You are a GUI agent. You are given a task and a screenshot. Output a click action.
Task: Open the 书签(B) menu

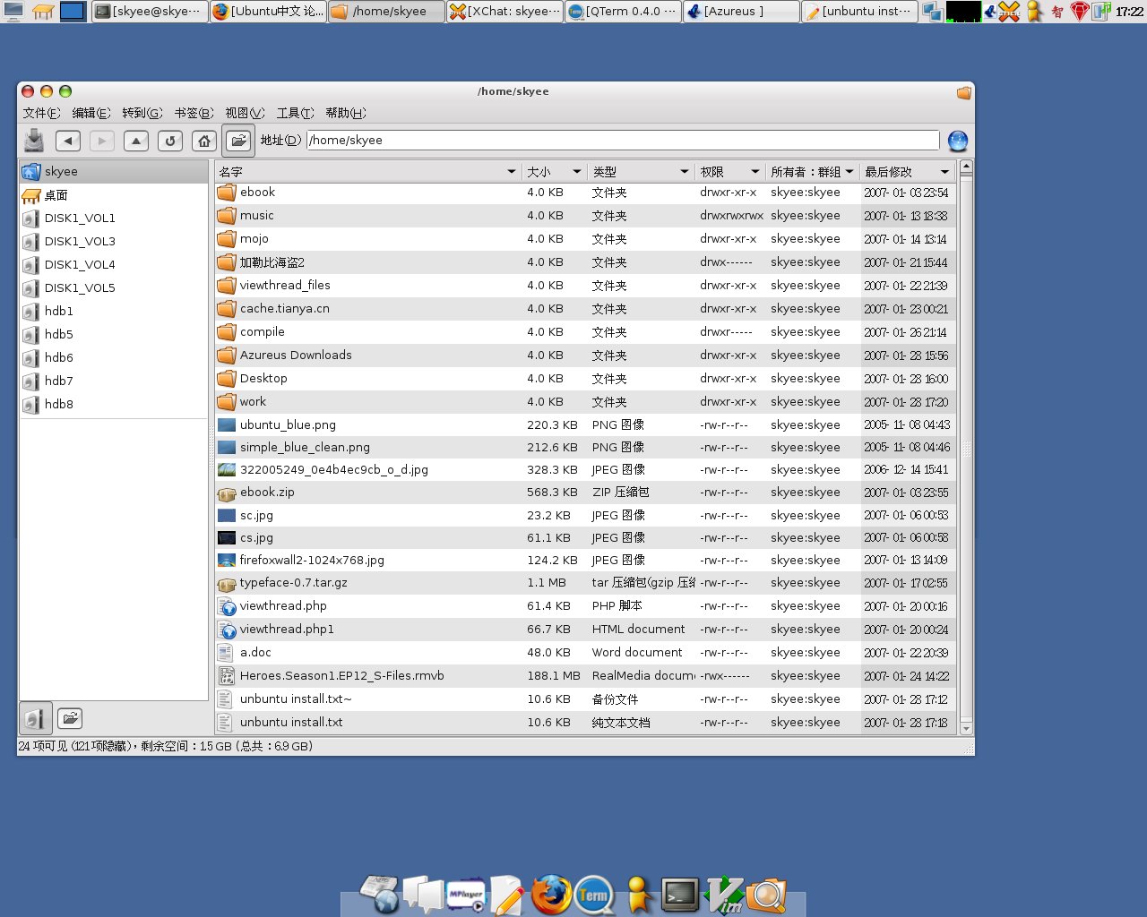pos(194,113)
